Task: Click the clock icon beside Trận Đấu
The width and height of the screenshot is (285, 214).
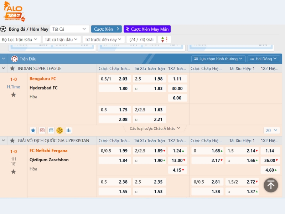Action: pyautogui.click(x=15, y=59)
